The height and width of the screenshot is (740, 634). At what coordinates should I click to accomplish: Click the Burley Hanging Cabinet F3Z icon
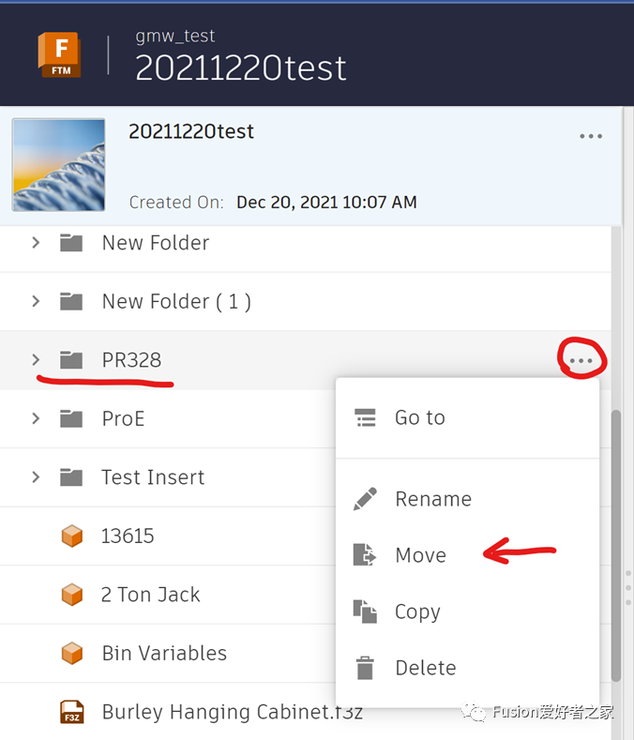[x=71, y=712]
